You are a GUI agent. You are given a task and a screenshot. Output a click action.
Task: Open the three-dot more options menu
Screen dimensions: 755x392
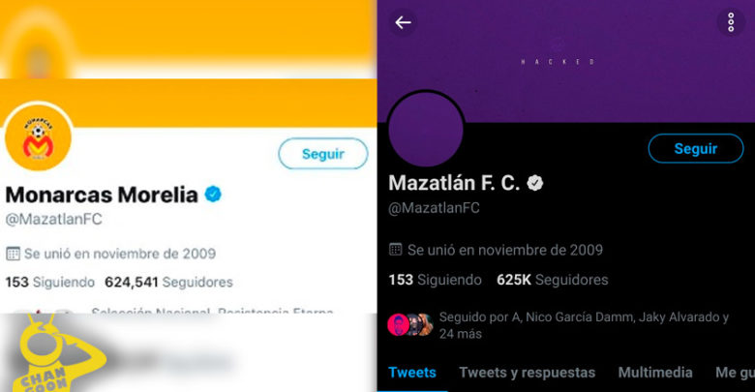click(730, 22)
